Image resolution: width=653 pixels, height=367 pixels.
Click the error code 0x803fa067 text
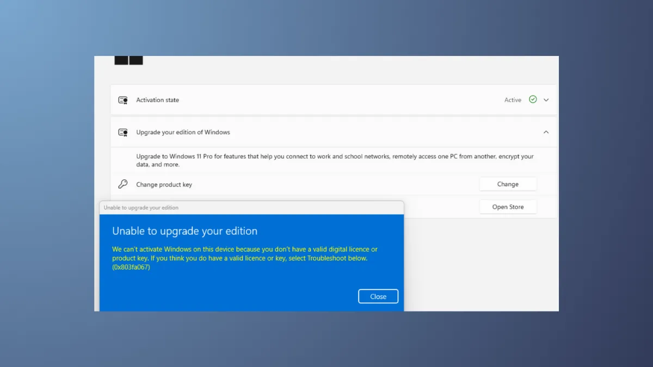(x=131, y=267)
